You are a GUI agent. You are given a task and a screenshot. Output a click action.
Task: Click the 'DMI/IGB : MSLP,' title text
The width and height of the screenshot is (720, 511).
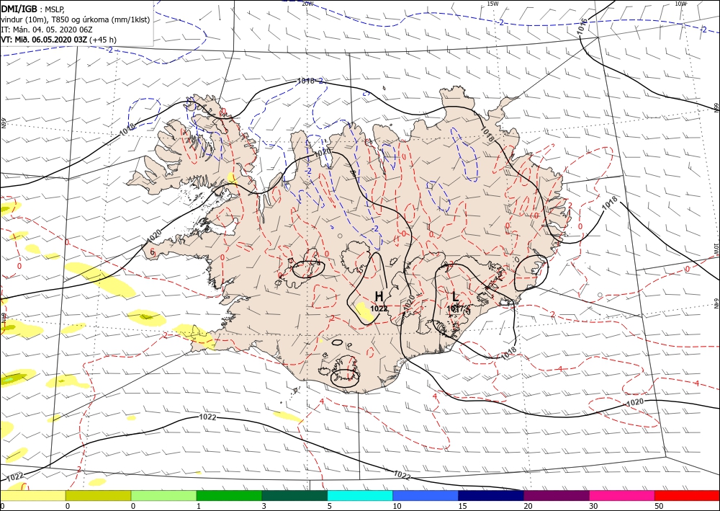33,8
